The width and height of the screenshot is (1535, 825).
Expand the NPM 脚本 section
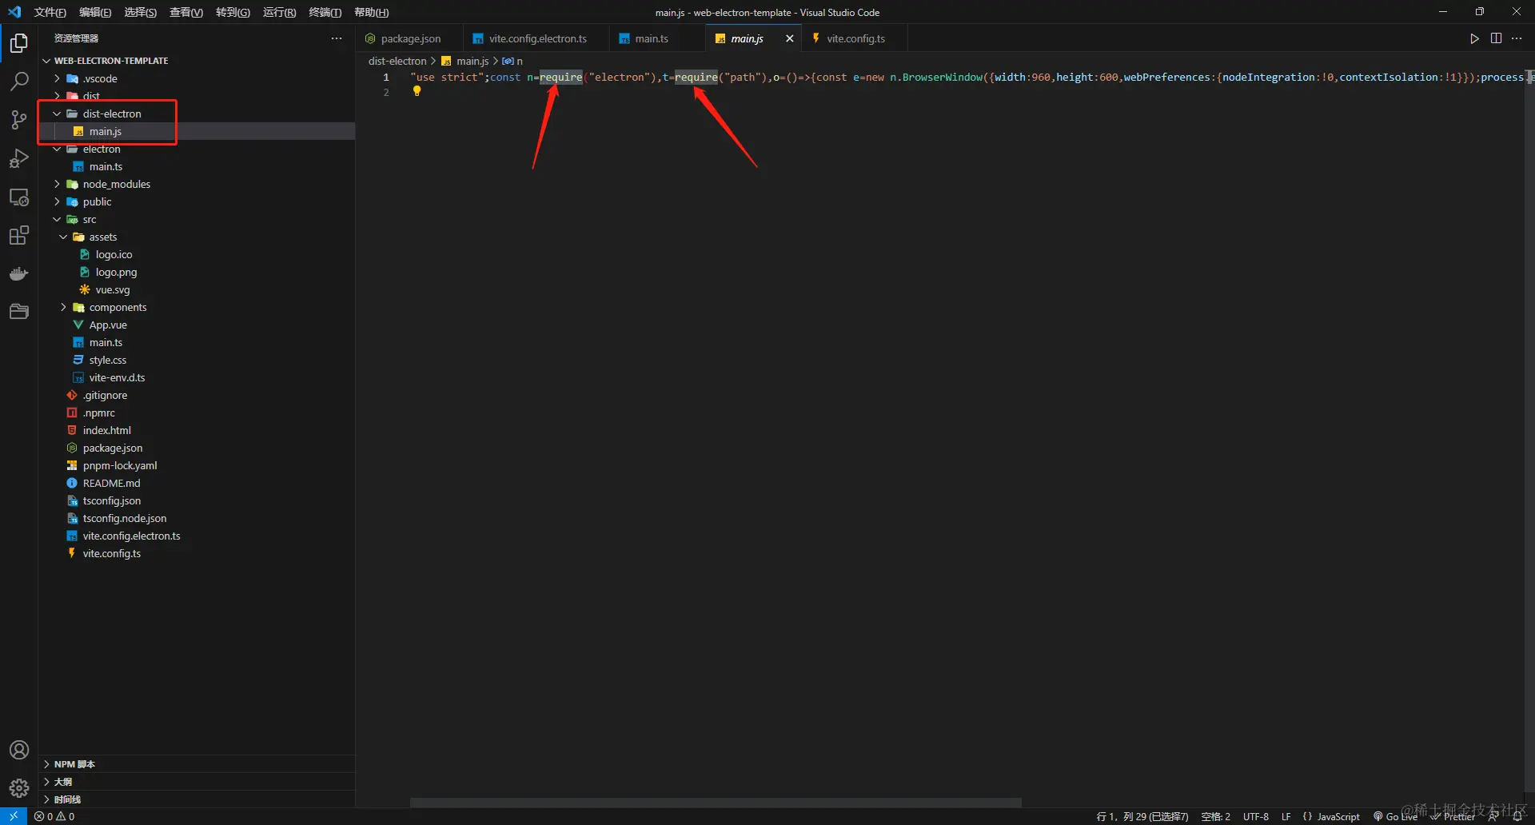point(197,764)
